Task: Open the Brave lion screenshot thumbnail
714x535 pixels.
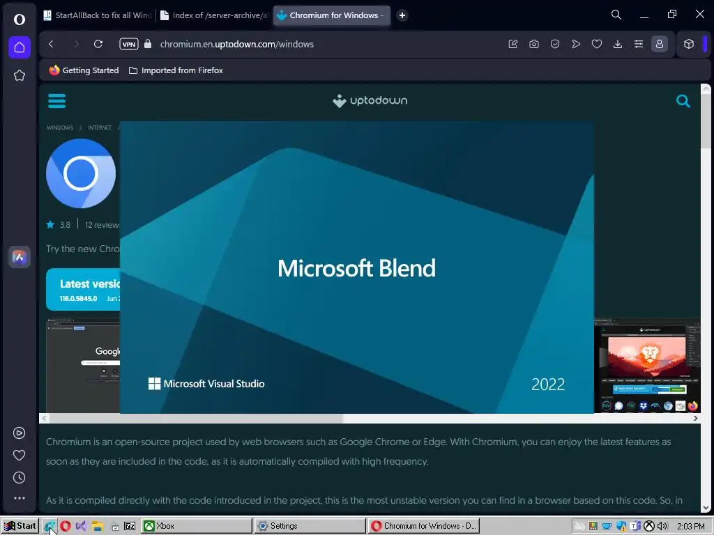Action: click(x=647, y=366)
